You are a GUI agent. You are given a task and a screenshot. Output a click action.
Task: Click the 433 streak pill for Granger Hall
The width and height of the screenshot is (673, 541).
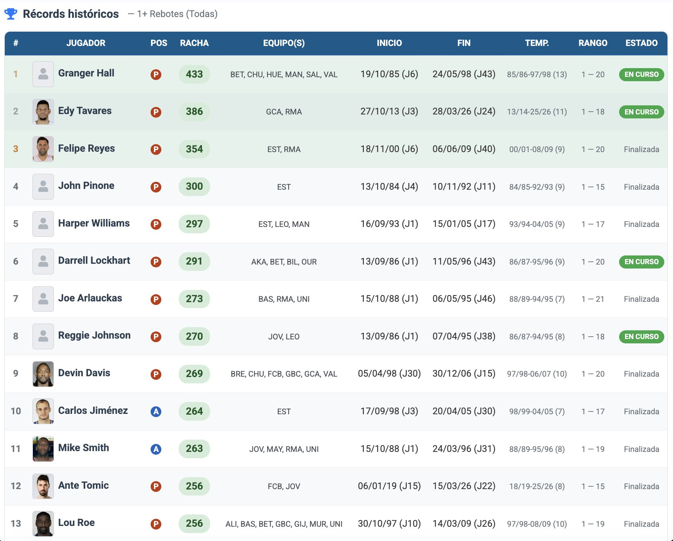pos(194,74)
